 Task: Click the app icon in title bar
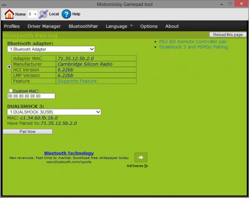3,4
